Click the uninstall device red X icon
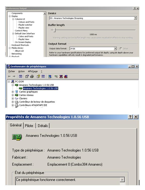Screen dimensions: 145x190 pos(61,77)
